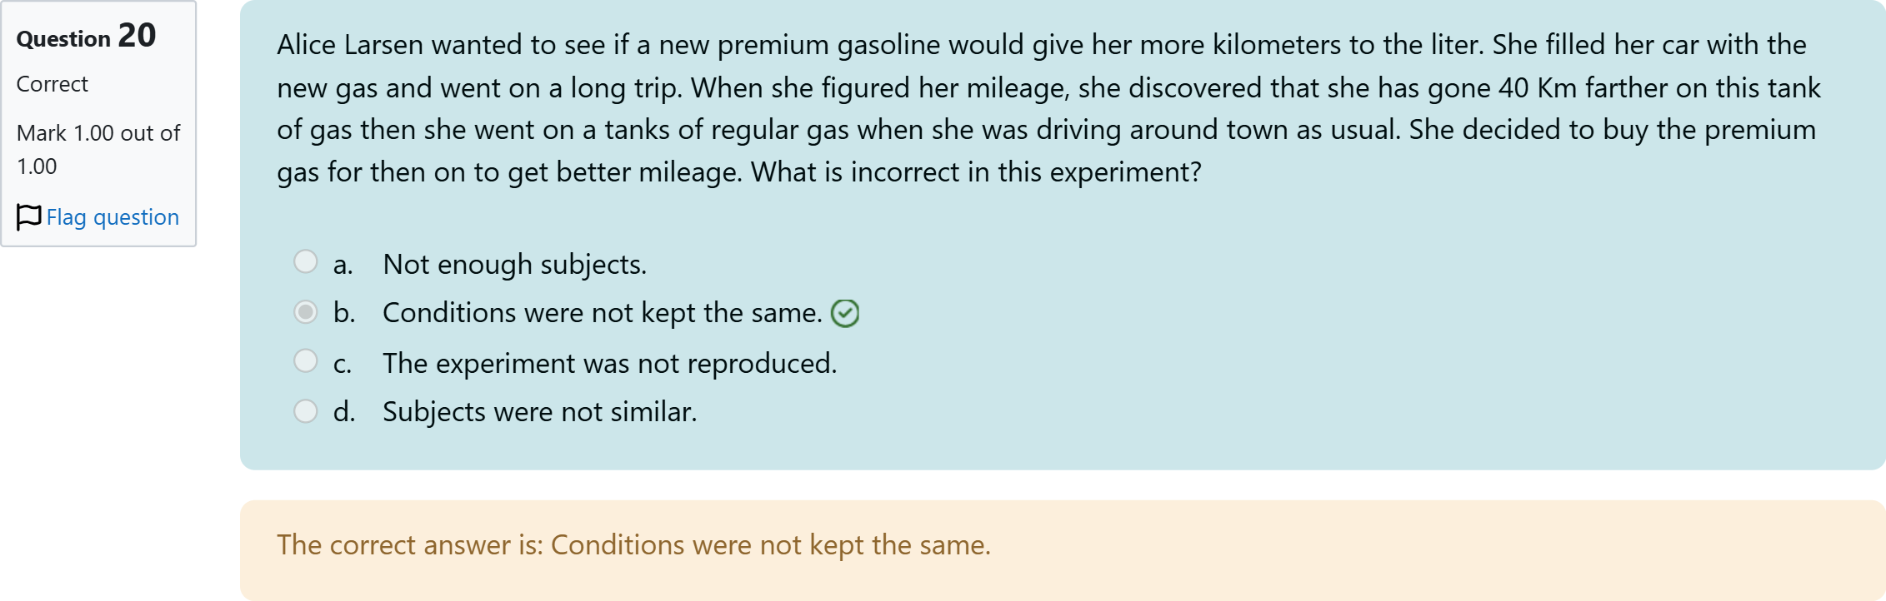Image resolution: width=1886 pixels, height=601 pixels.
Task: Click the flag icon beside Flag question
Action: [28, 217]
